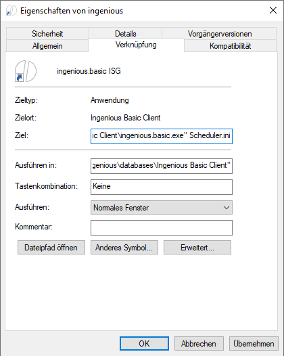This screenshot has width=284, height=356.
Task: Click the Abbrechen button
Action: pos(199,344)
